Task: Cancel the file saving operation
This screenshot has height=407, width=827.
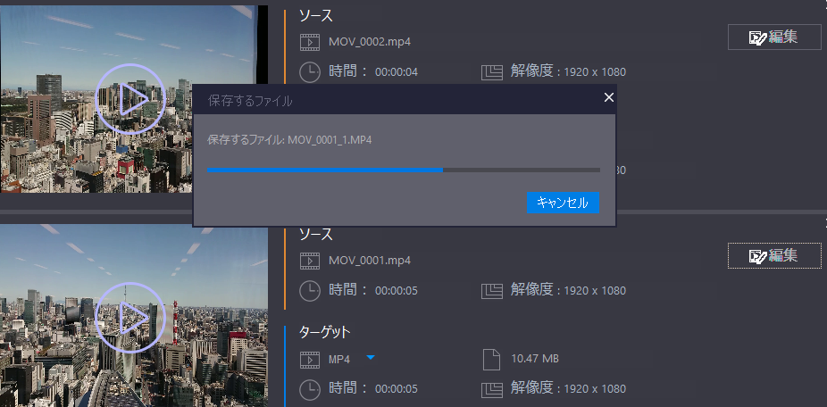Action: [x=563, y=203]
